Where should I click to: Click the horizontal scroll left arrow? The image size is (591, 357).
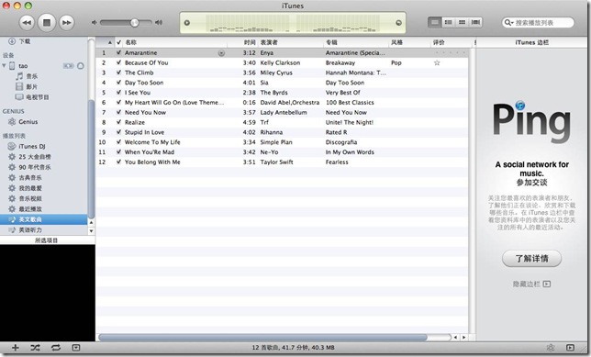tap(455, 338)
